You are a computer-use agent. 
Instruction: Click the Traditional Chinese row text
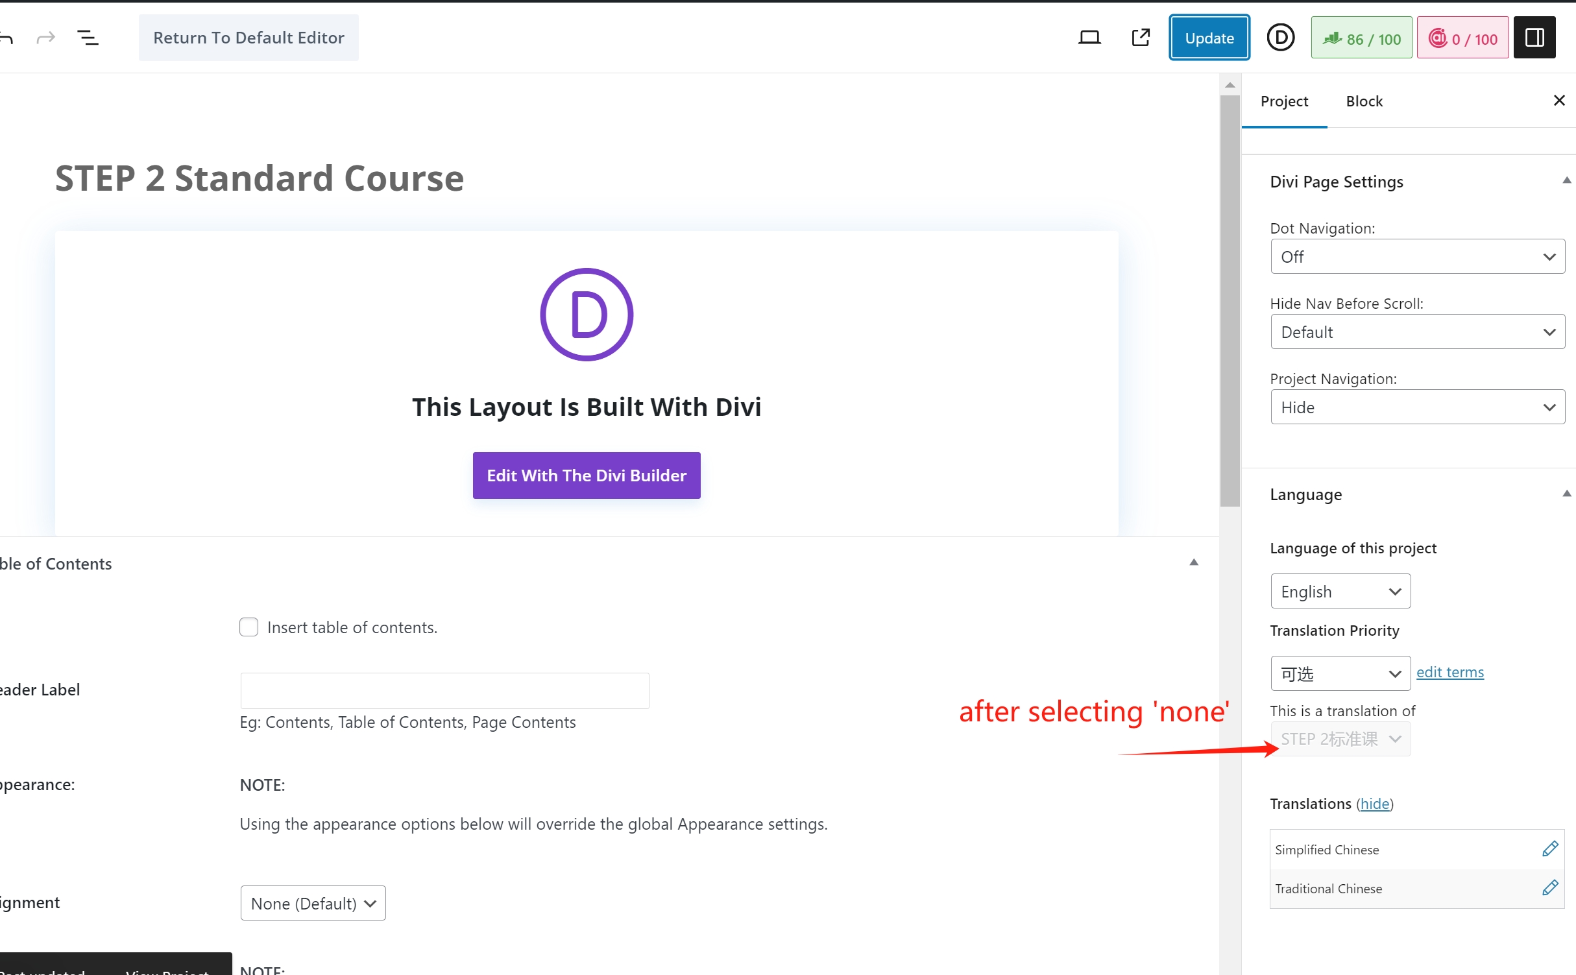pos(1328,888)
